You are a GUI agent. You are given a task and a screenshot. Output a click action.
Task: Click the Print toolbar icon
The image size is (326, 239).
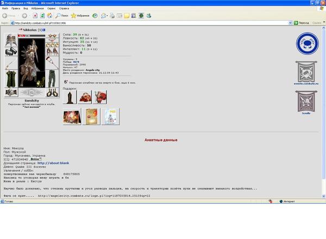coord(112,16)
